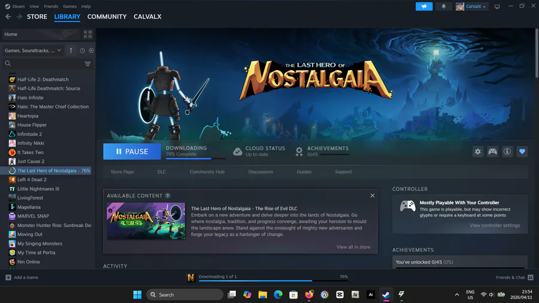
Task: Open the Steam menu
Action: [15, 6]
